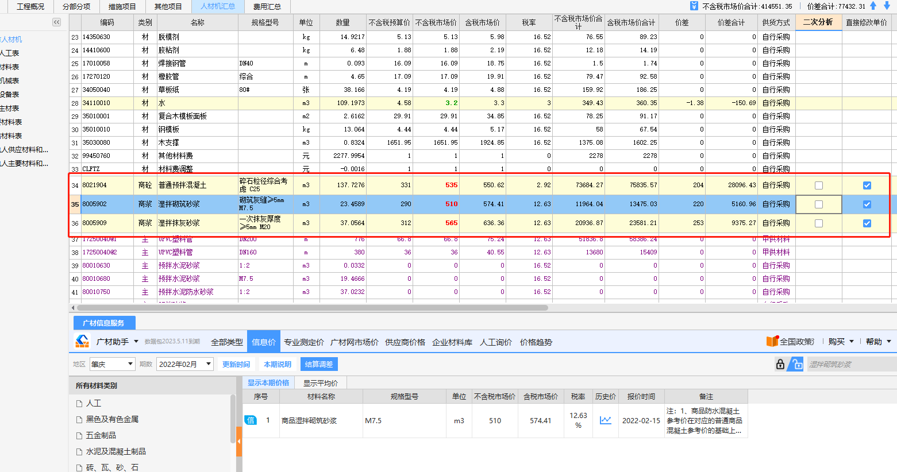Open the 地区 region dropdown

coord(112,364)
